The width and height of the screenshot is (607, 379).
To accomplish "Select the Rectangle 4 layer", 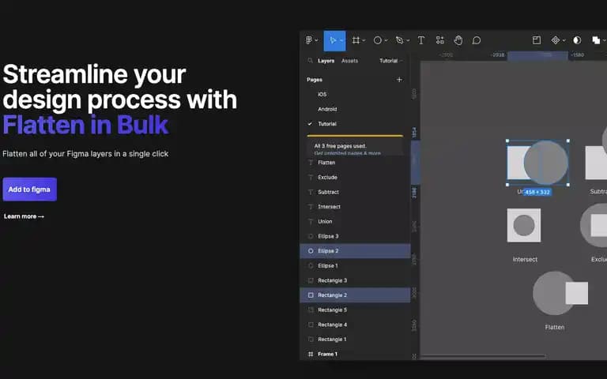I will [356, 325].
